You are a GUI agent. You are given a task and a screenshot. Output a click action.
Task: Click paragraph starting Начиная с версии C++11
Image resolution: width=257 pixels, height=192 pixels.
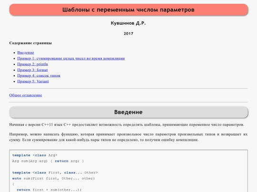coord(127,125)
